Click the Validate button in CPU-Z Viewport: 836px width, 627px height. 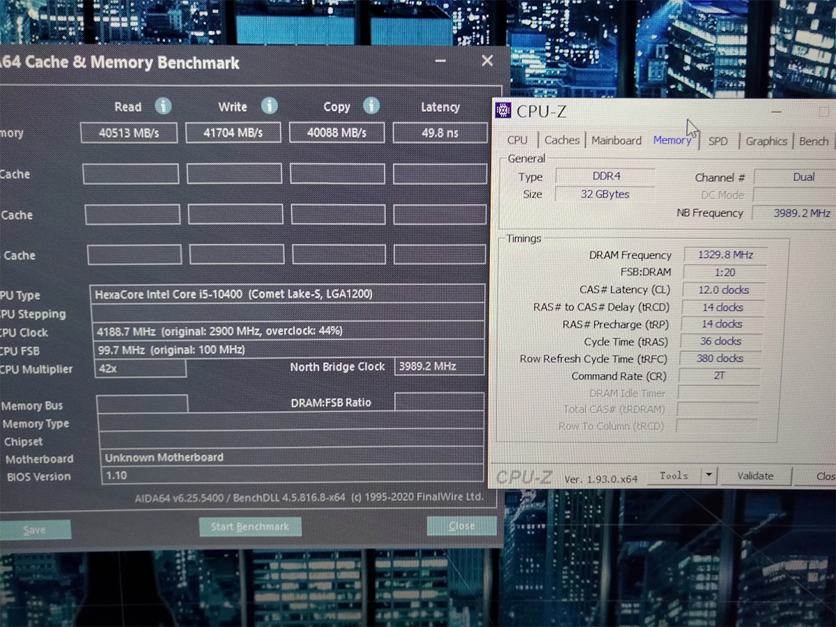pyautogui.click(x=756, y=476)
